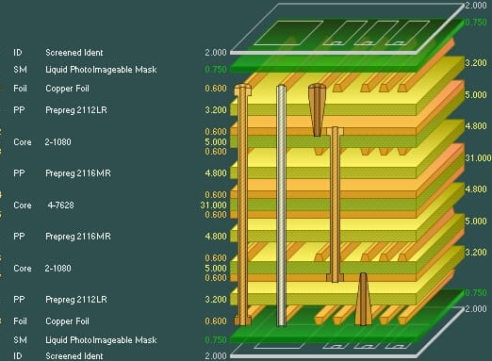Select the buried via in the middle layers

coord(335,205)
